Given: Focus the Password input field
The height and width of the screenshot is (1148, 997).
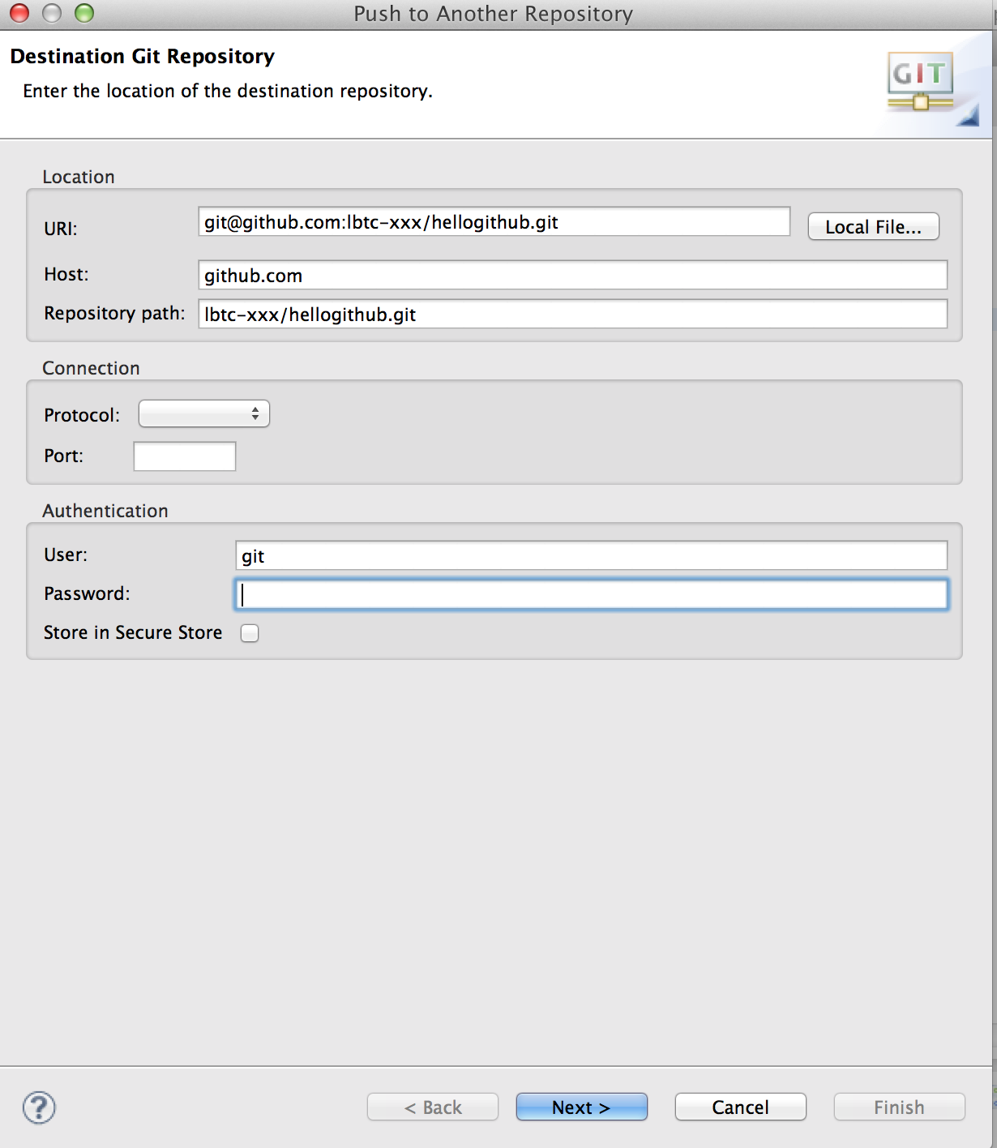Looking at the screenshot, I should click(x=591, y=594).
